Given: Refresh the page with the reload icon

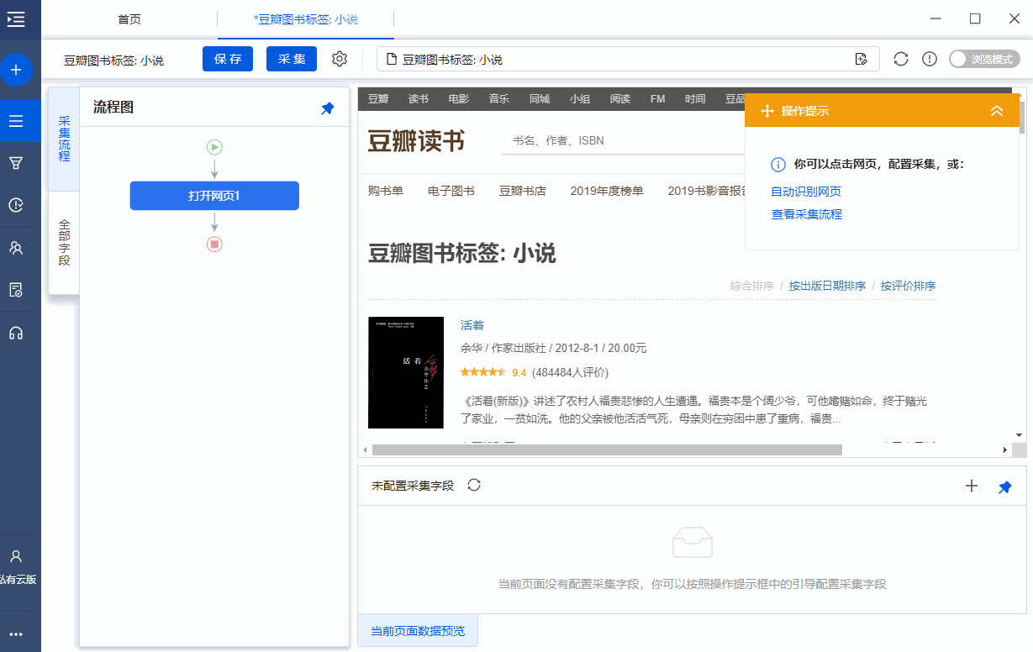Looking at the screenshot, I should (x=901, y=59).
